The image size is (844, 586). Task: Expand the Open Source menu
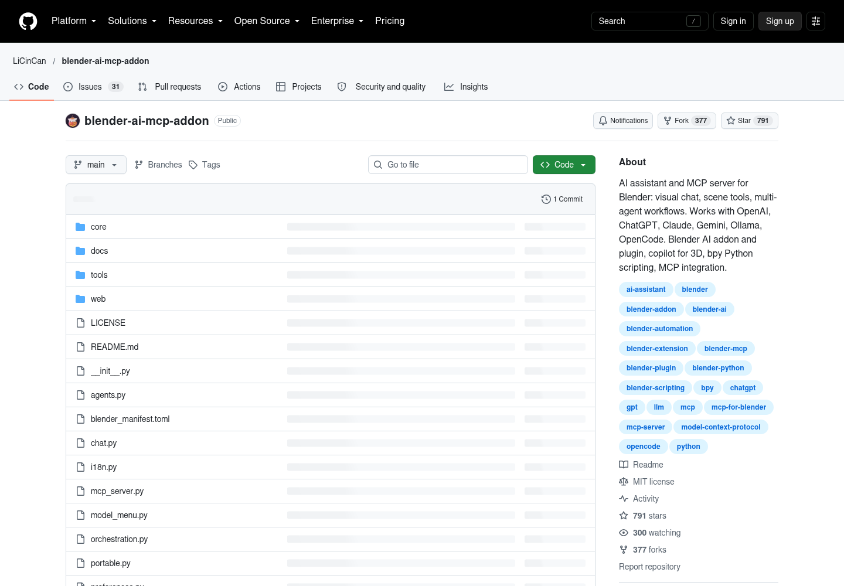(267, 21)
